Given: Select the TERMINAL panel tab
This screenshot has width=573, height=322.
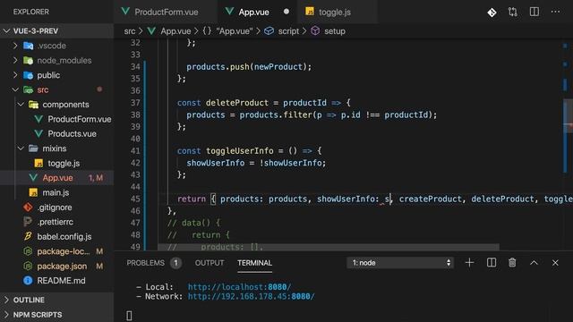Looking at the screenshot, I should [x=254, y=263].
